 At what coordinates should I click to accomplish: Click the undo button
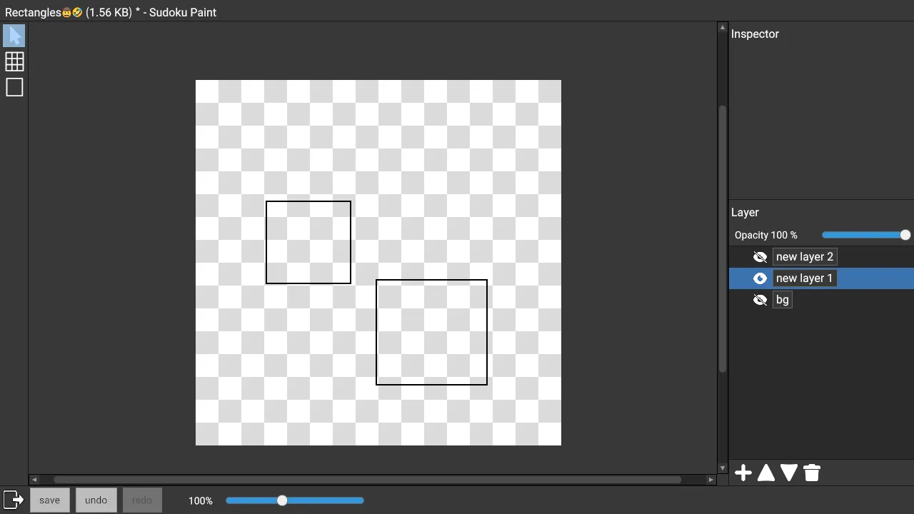click(x=96, y=500)
